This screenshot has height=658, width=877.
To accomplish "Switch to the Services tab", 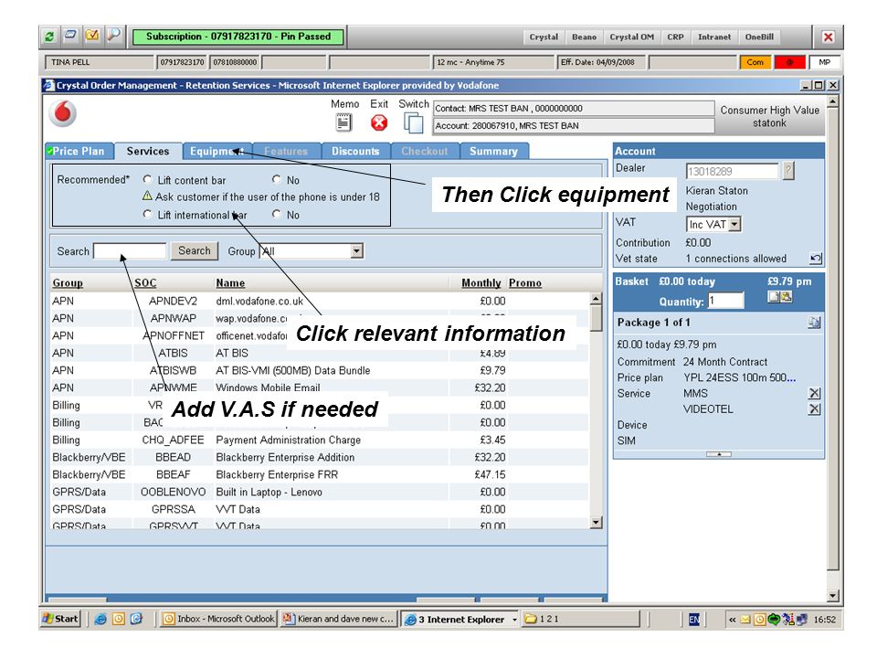I will point(148,151).
